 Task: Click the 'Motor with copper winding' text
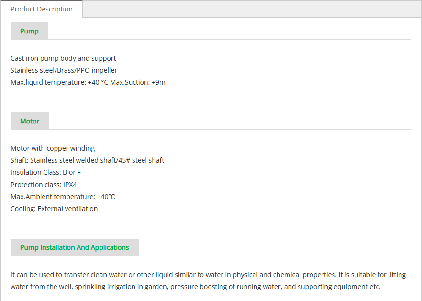pyautogui.click(x=53, y=148)
